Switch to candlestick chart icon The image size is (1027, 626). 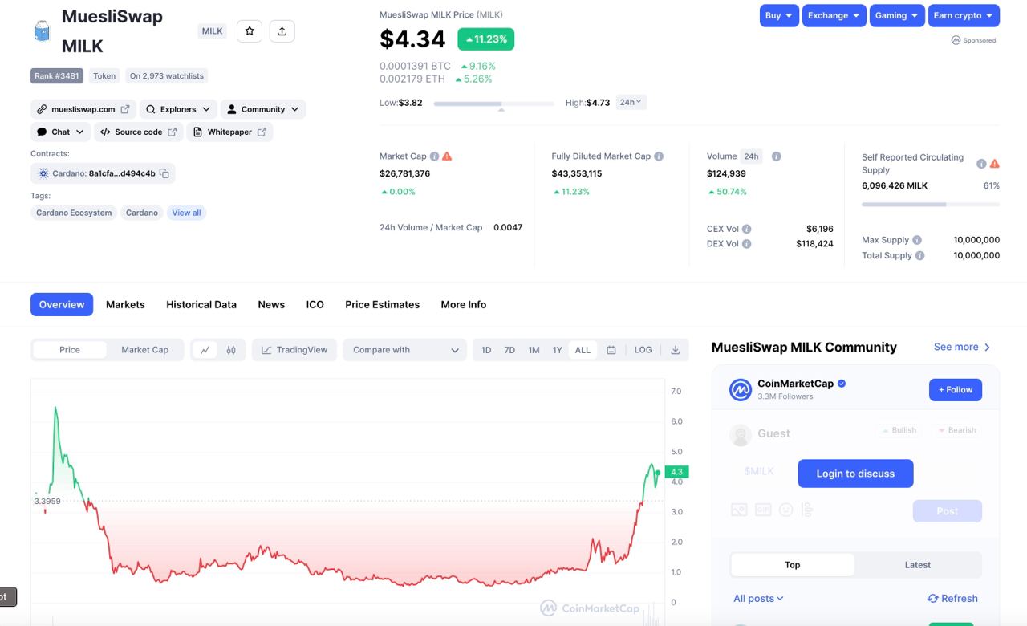click(231, 350)
